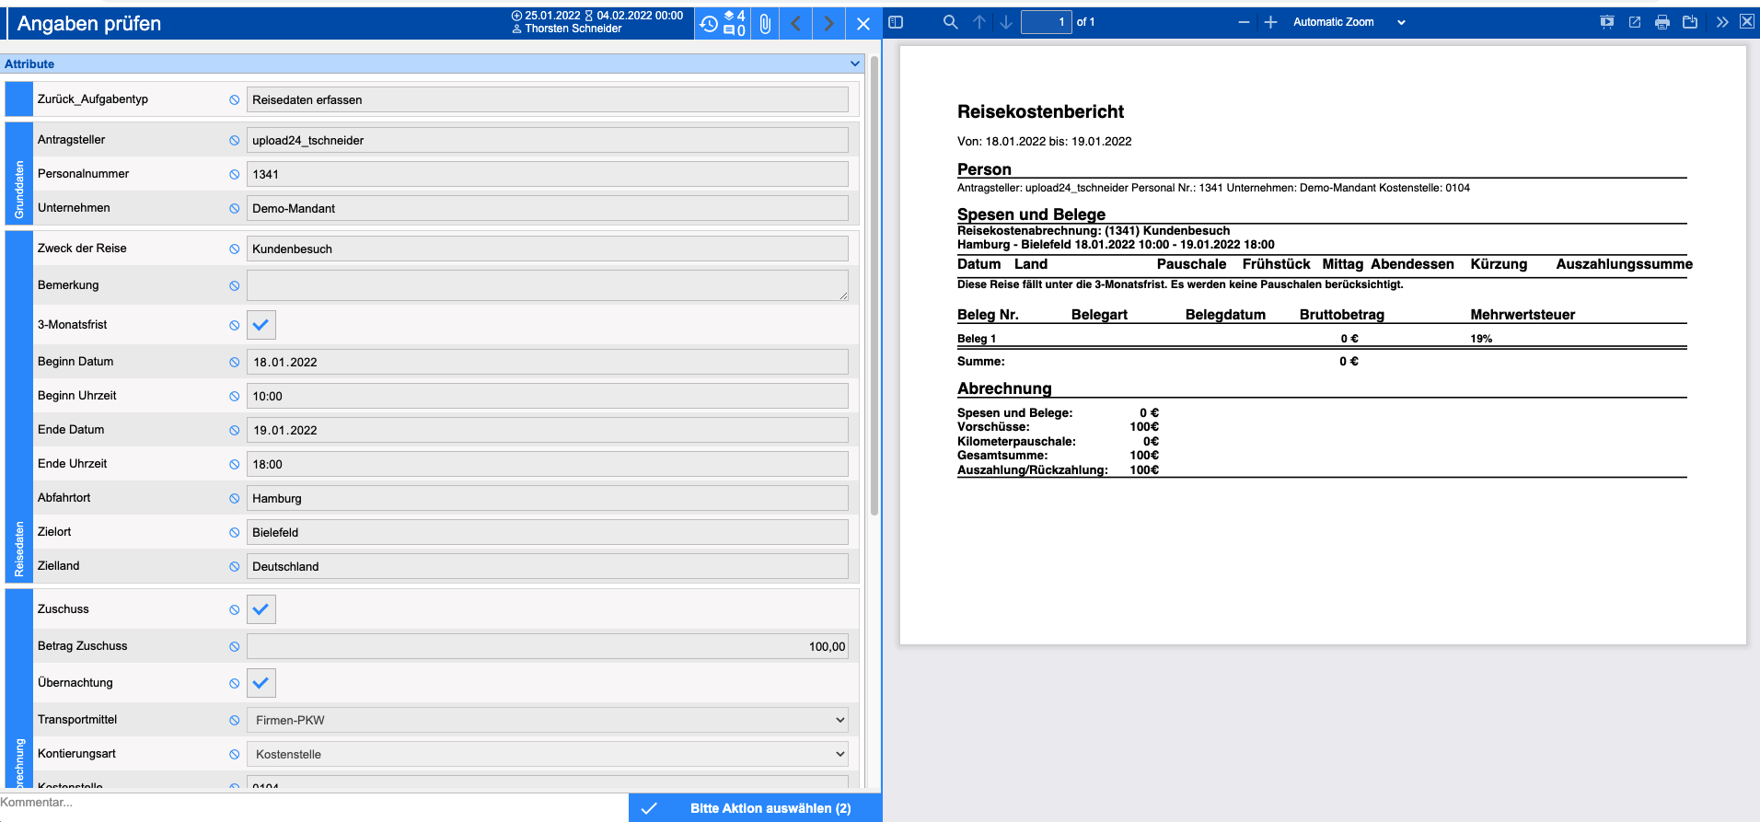This screenshot has width=1760, height=822.
Task: Click the Bemerkung text area
Action: [x=548, y=285]
